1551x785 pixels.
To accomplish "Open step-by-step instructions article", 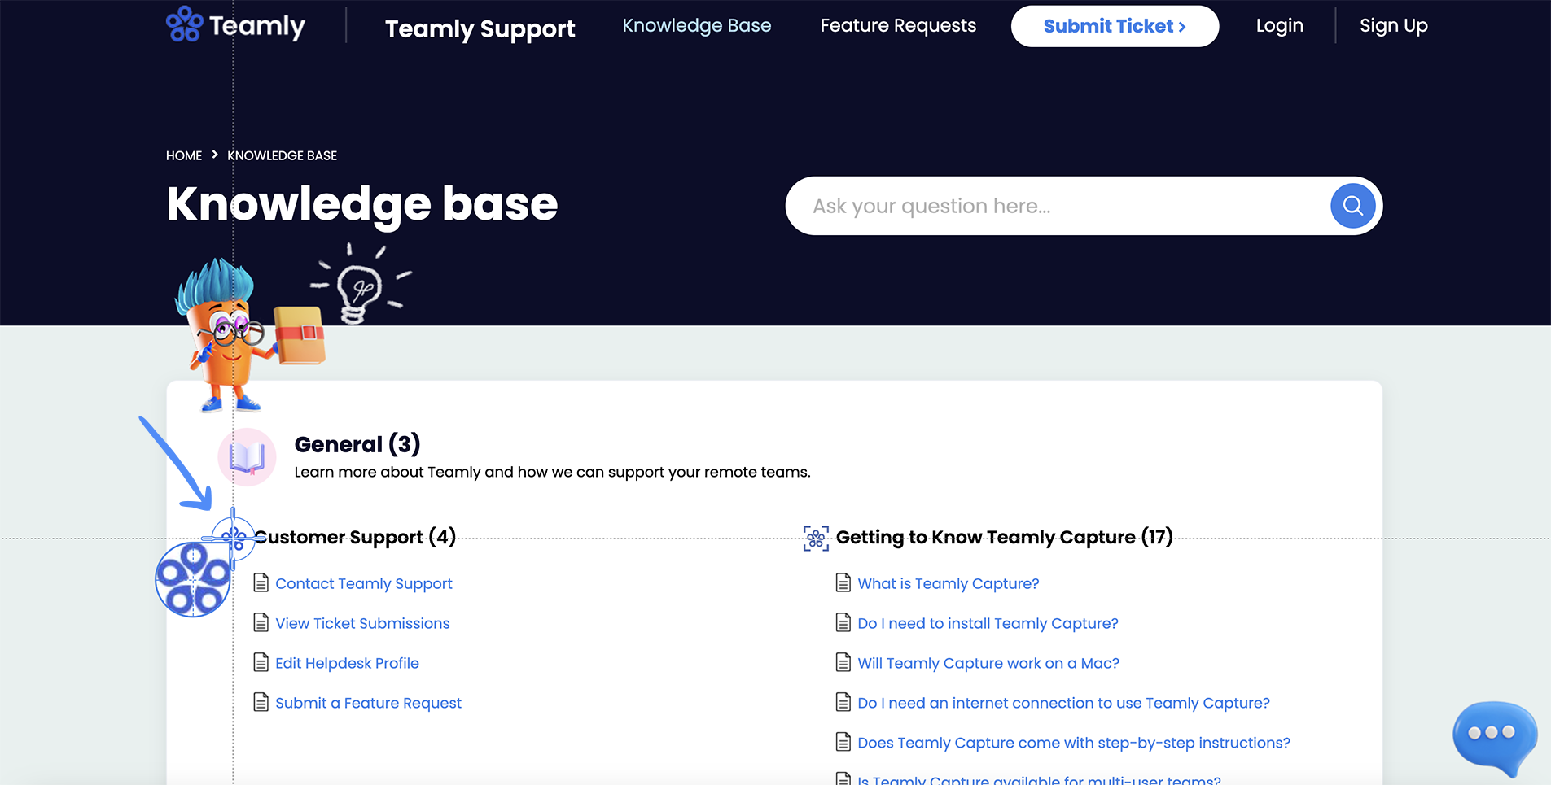I will click(x=1074, y=743).
